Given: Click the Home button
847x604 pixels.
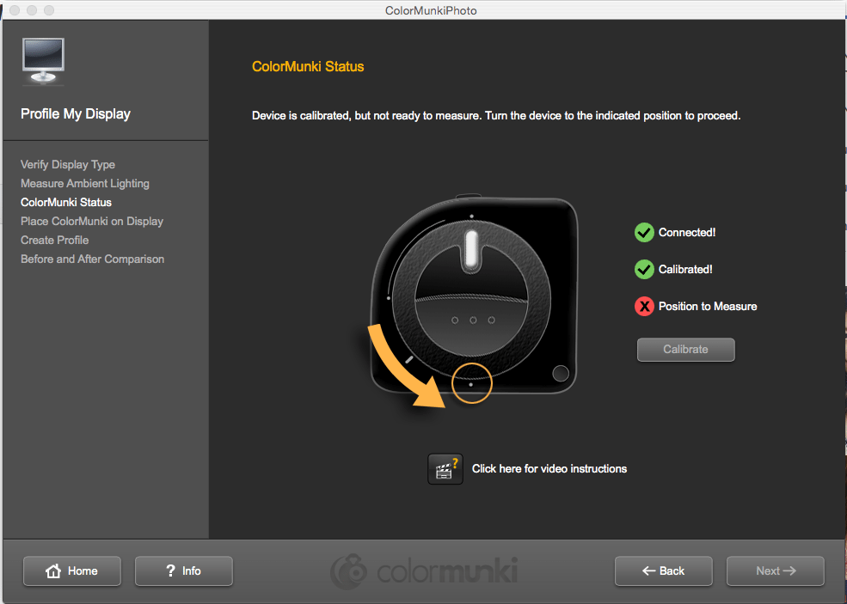Looking at the screenshot, I should point(72,570).
